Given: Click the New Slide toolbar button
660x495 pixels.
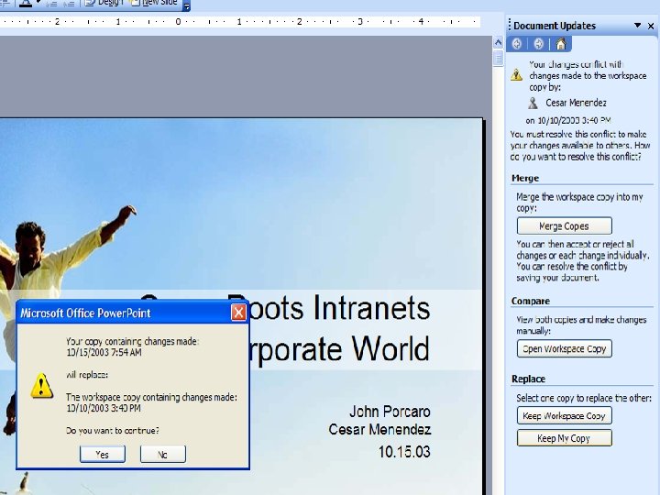Looking at the screenshot, I should coord(153,3).
